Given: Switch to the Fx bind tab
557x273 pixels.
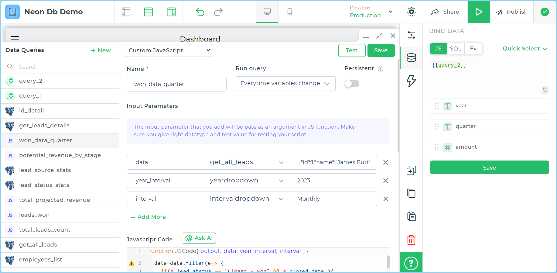Looking at the screenshot, I should pos(473,49).
